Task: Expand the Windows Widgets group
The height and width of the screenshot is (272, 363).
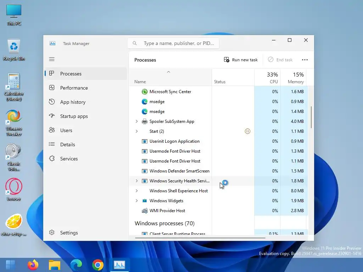Action: click(x=136, y=201)
